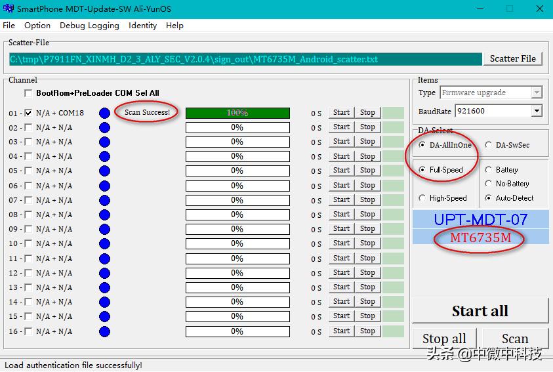553x372 pixels.
Task: Click the blue status indicator for channel 05
Action: (x=104, y=171)
